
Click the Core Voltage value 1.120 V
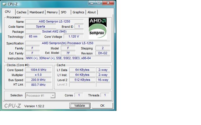pyautogui.click(x=74, y=36)
